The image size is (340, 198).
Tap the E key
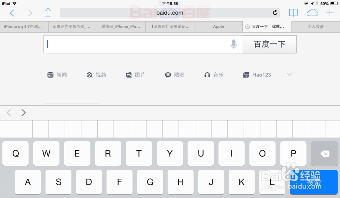click(x=77, y=154)
